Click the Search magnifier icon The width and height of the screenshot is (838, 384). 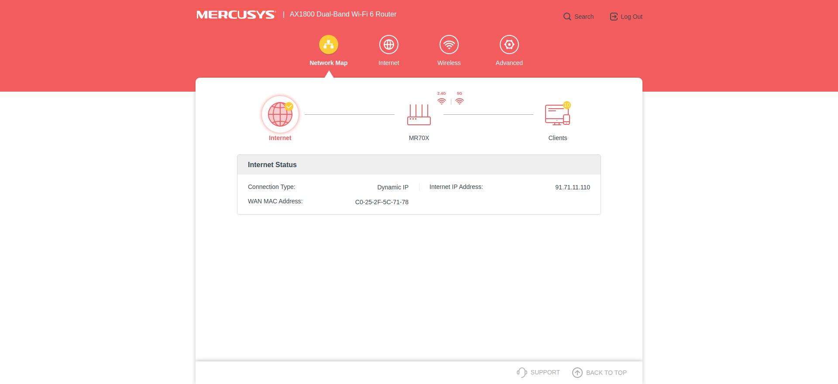pyautogui.click(x=567, y=17)
